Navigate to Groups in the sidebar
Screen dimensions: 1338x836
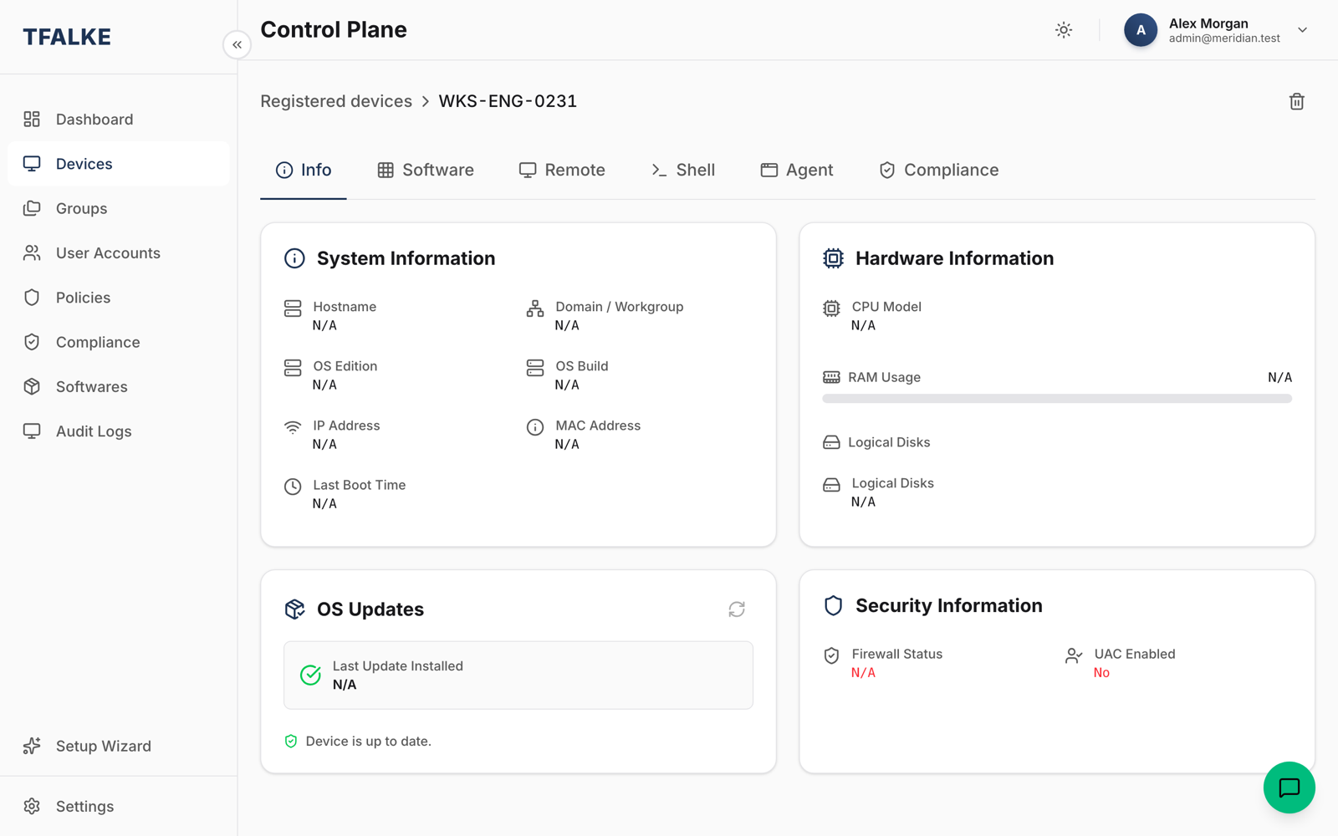coord(119,208)
